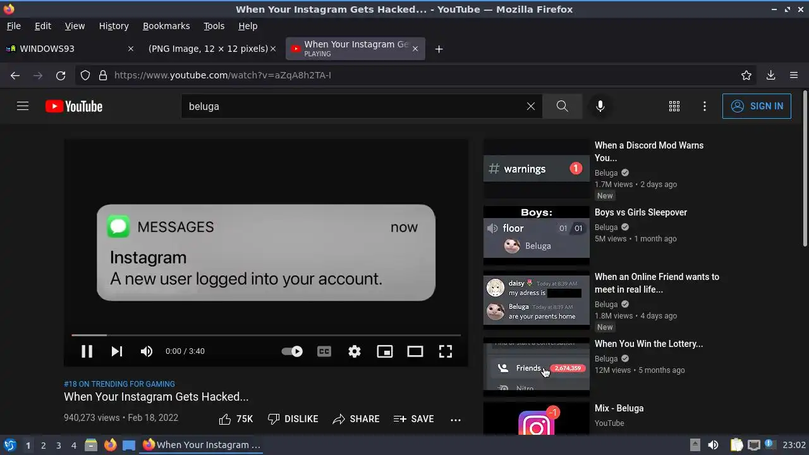Screen dimensions: 809x455
Task: Open a new browser tab
Action: (x=439, y=49)
